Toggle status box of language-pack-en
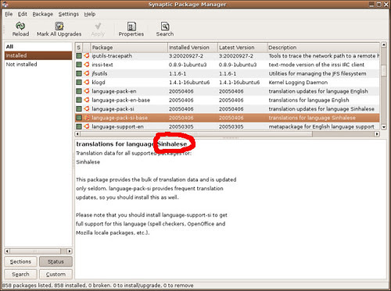 click(79, 91)
